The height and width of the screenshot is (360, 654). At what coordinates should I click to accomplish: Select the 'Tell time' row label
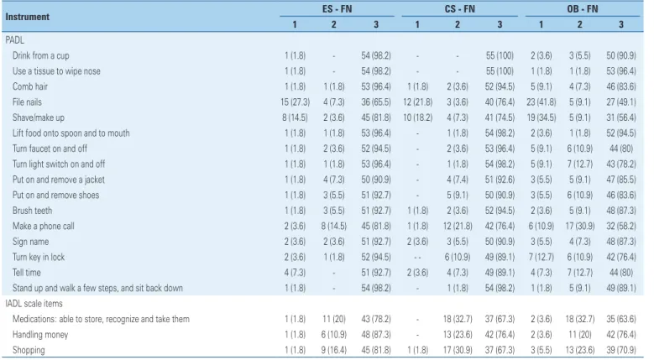pos(27,273)
